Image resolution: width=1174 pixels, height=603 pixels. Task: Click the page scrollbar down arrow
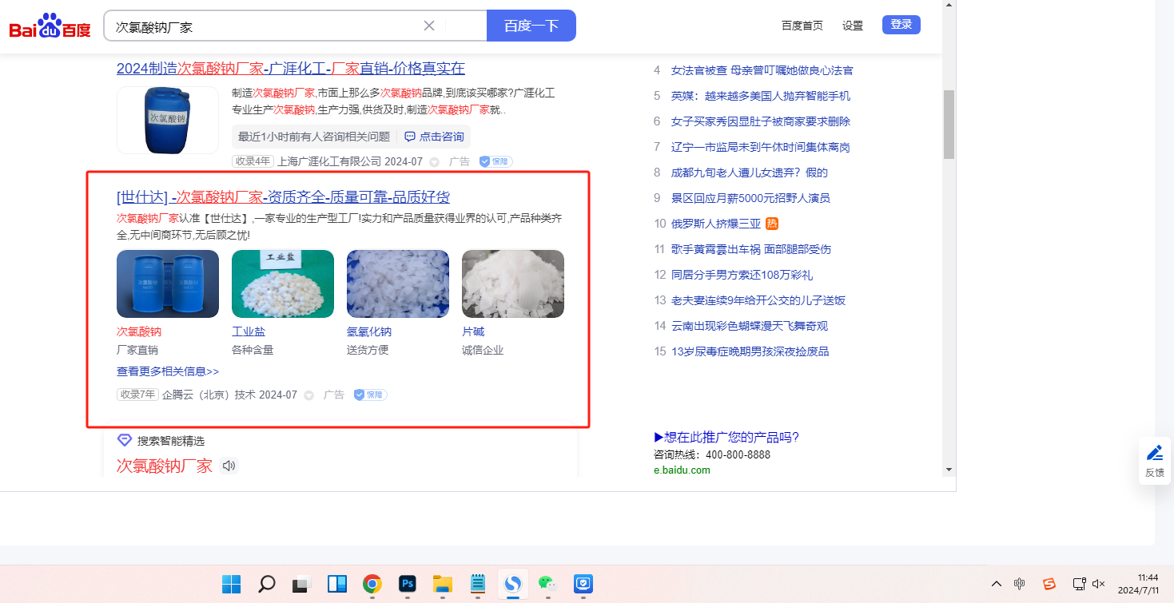point(949,469)
